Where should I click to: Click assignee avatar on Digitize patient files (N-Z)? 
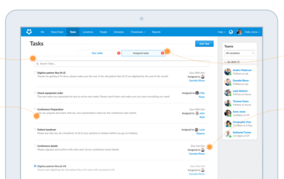point(203,77)
